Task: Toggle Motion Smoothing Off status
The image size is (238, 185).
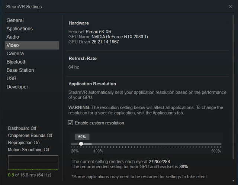Action: tap(29, 150)
